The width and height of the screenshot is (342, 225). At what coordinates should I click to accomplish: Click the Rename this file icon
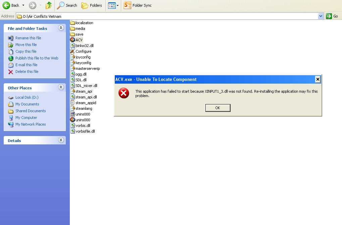tap(11, 38)
